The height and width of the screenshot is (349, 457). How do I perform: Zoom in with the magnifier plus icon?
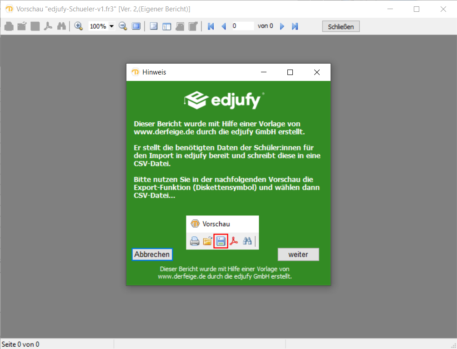[x=79, y=26]
